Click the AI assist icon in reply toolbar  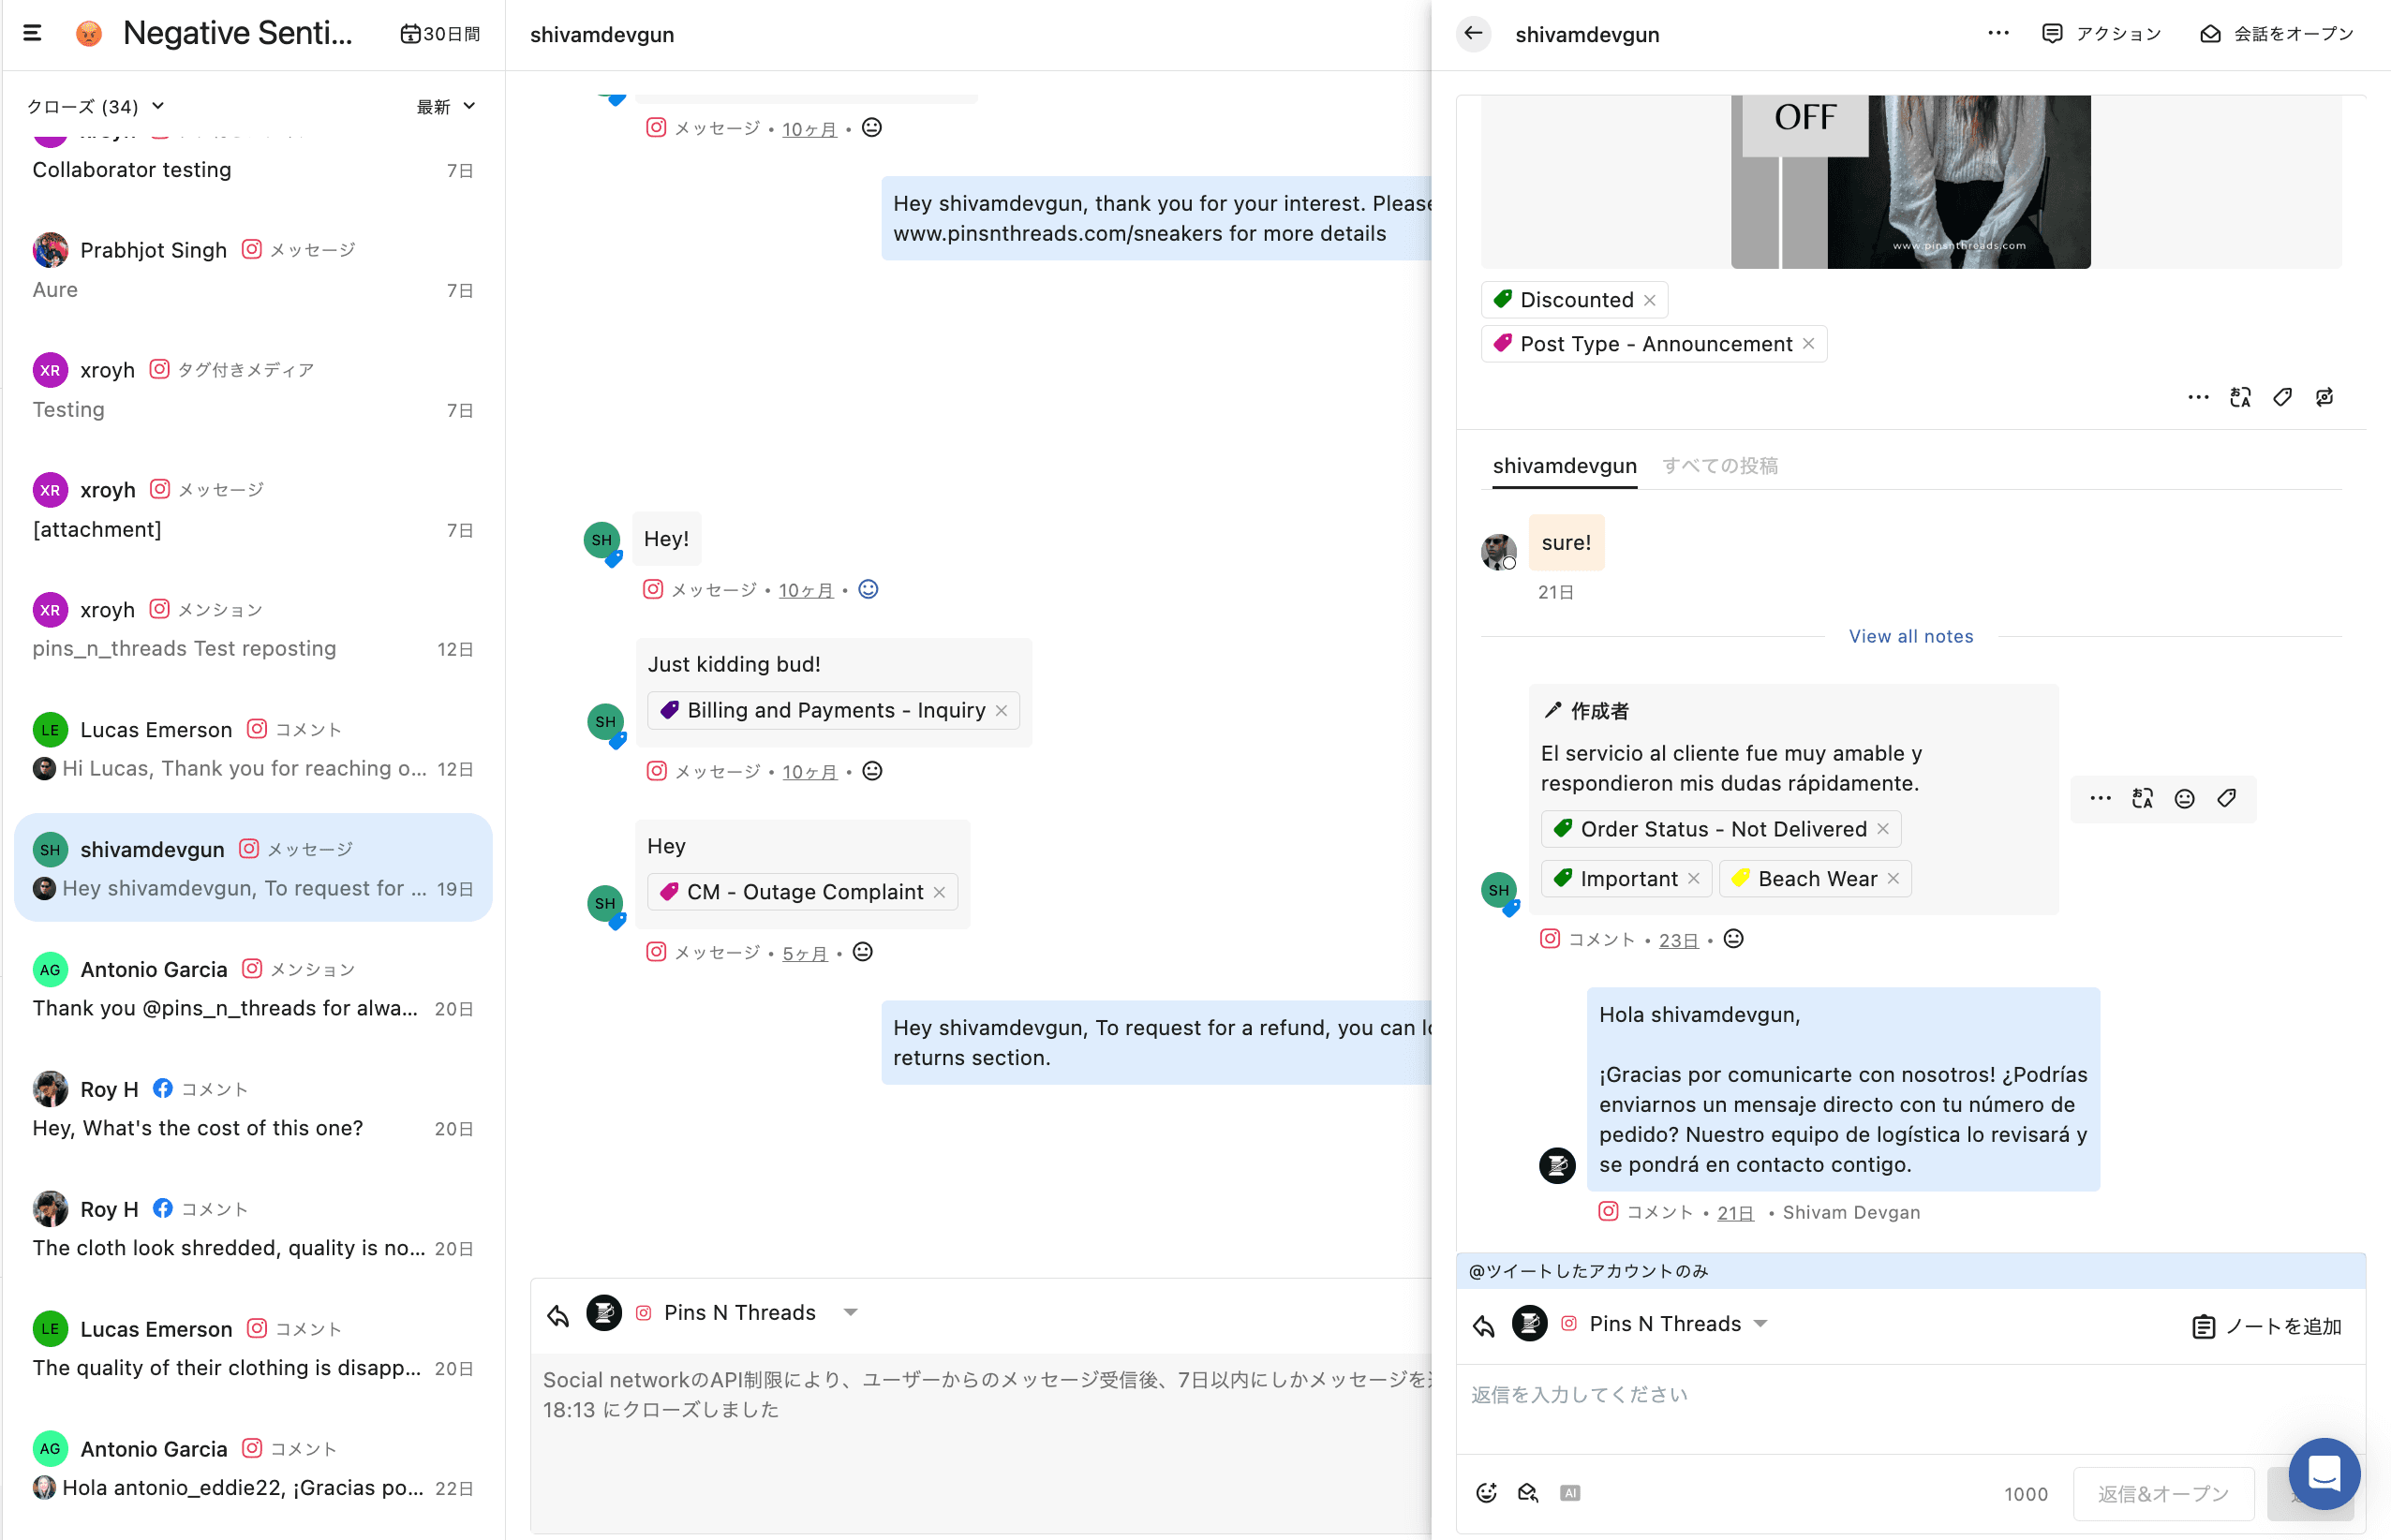[x=1570, y=1493]
